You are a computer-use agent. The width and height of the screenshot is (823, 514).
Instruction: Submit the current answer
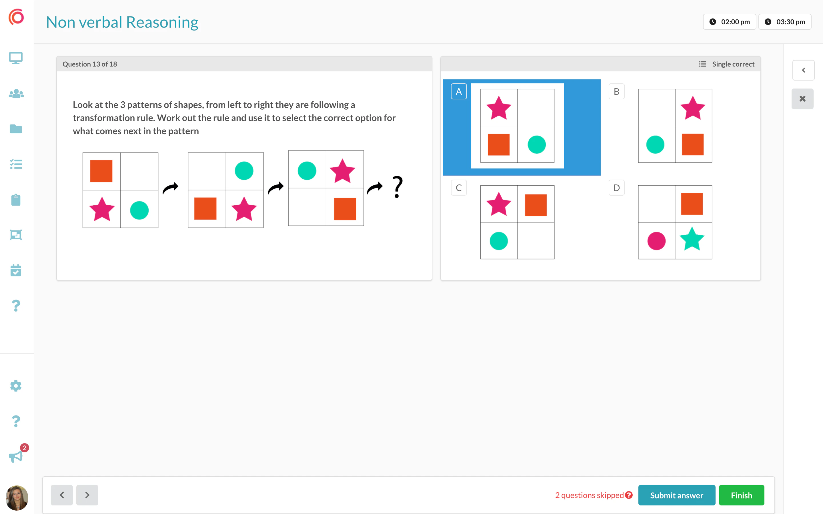click(x=676, y=495)
